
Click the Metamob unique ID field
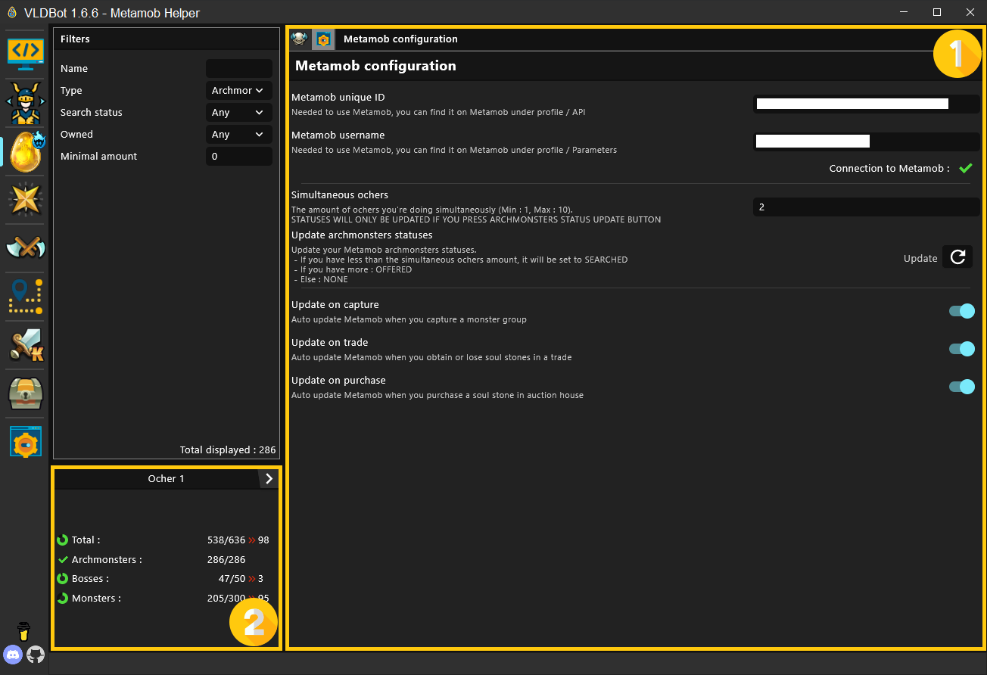pyautogui.click(x=867, y=104)
